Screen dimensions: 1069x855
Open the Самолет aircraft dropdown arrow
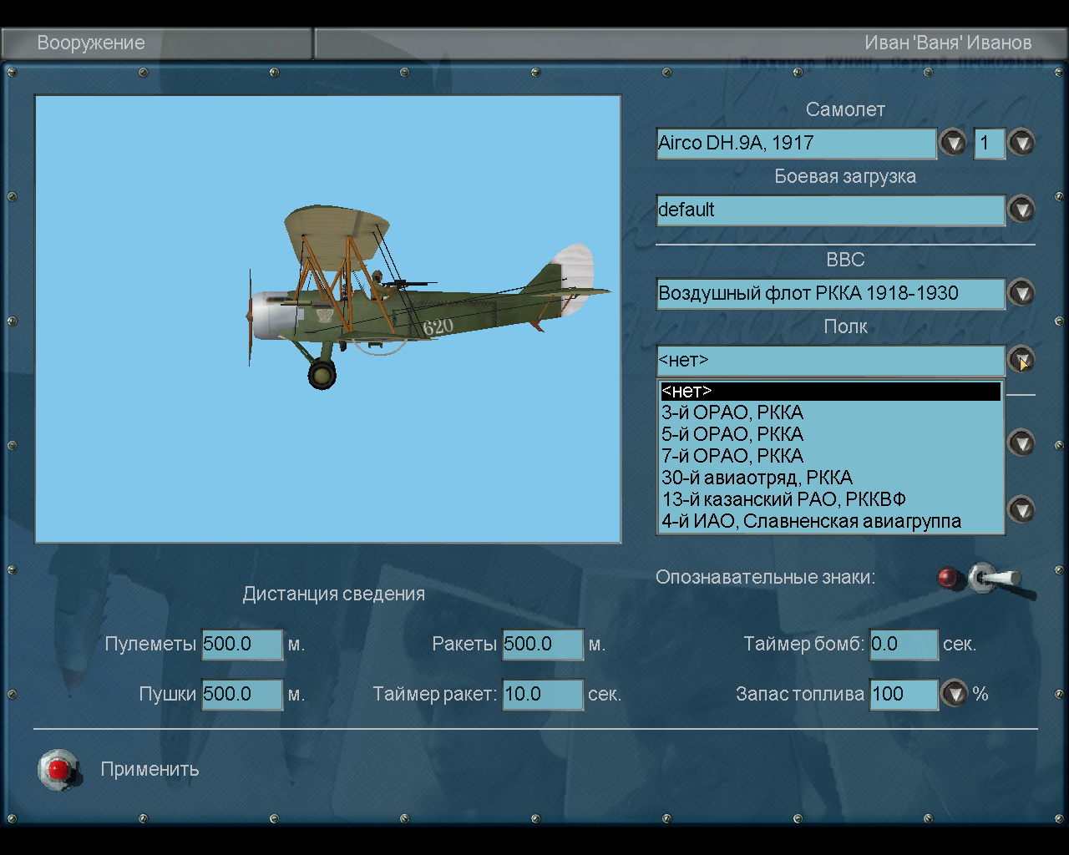[952, 143]
